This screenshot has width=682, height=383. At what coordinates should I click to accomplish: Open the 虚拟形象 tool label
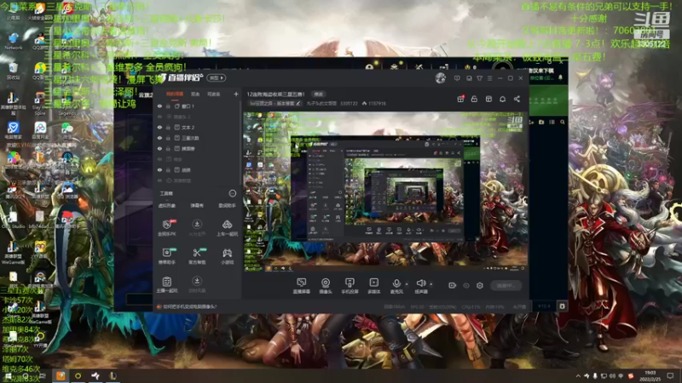[x=167, y=206]
